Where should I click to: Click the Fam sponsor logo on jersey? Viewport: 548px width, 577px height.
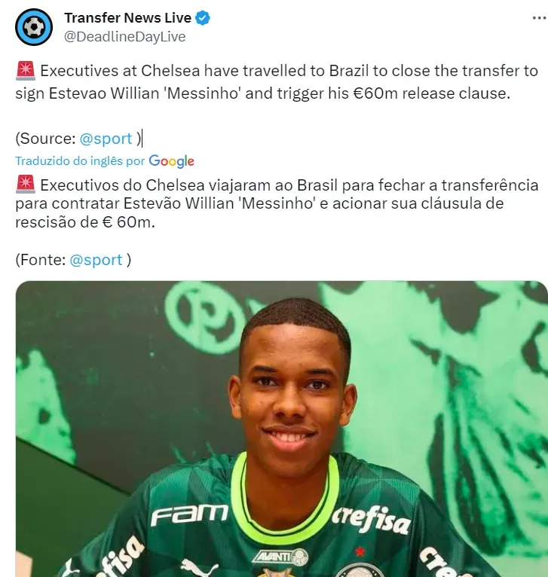[x=190, y=514]
